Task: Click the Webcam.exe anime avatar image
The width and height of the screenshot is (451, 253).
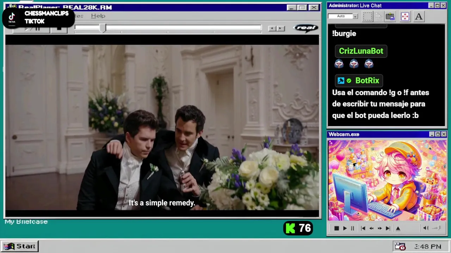Action: pos(387,181)
